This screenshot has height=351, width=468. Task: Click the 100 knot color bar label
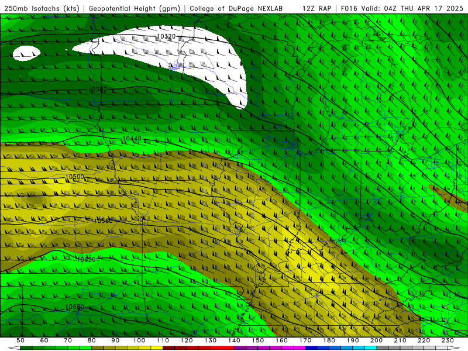(139, 340)
